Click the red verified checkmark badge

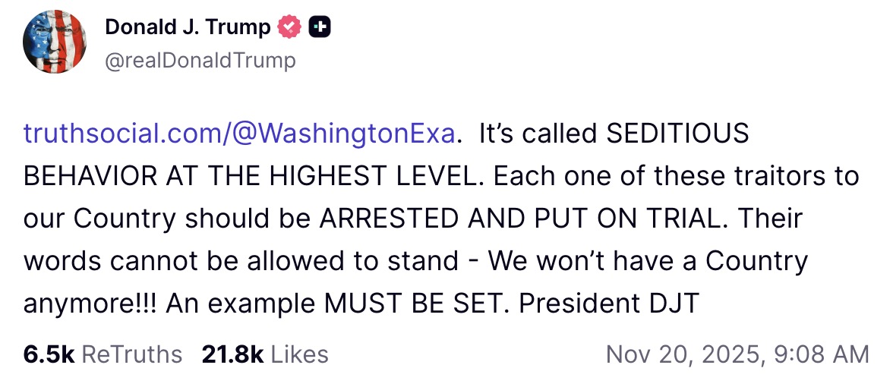tap(289, 28)
